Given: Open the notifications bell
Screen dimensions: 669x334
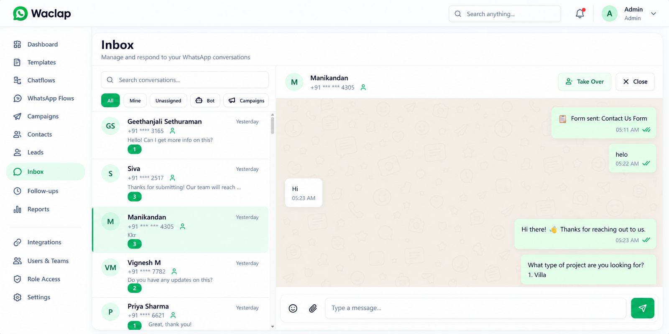Looking at the screenshot, I should point(580,14).
